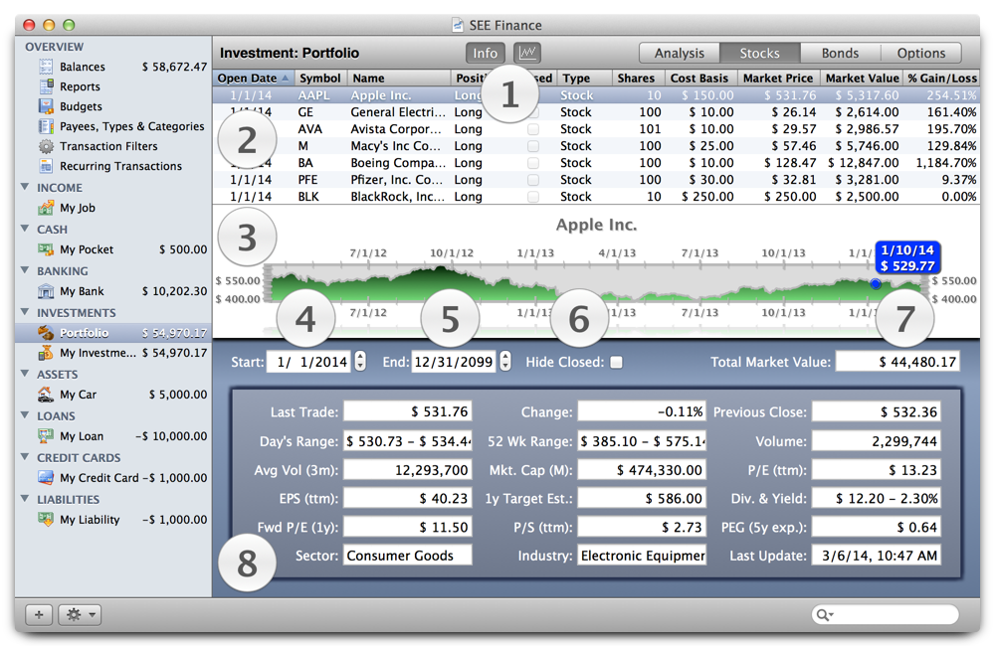Sort by % Gain/Loss column header
The height and width of the screenshot is (646, 995).
(x=941, y=78)
